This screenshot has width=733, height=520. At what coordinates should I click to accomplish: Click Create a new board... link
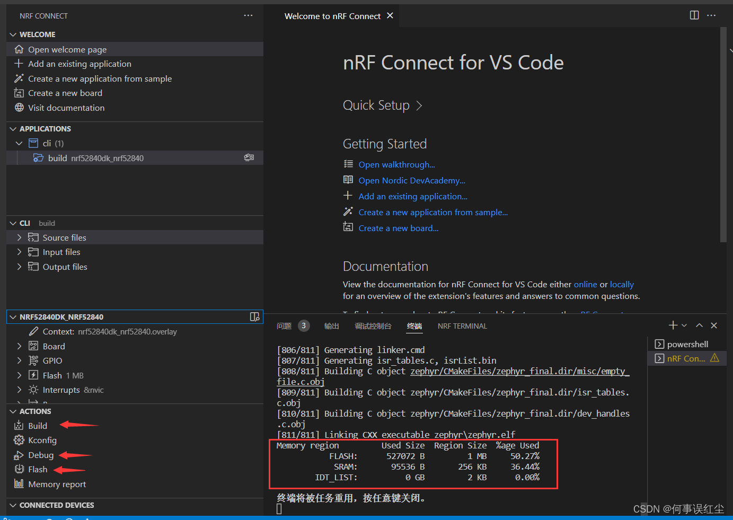point(399,228)
